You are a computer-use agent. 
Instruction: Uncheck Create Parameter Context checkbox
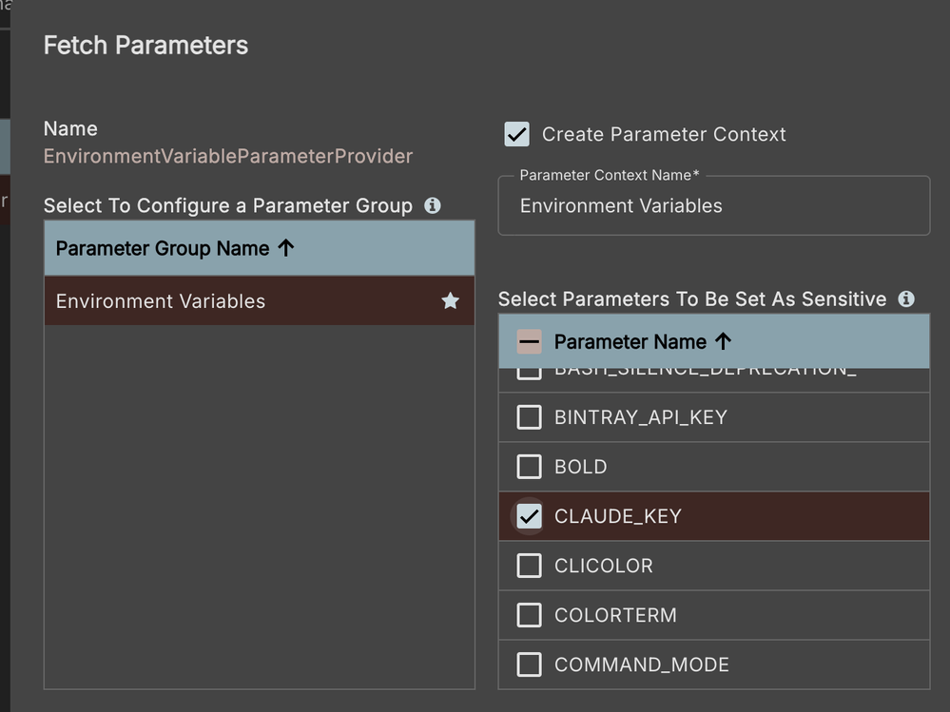(x=516, y=134)
